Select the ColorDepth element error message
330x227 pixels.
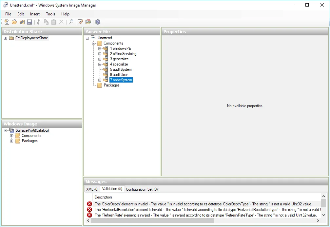click(x=203, y=204)
